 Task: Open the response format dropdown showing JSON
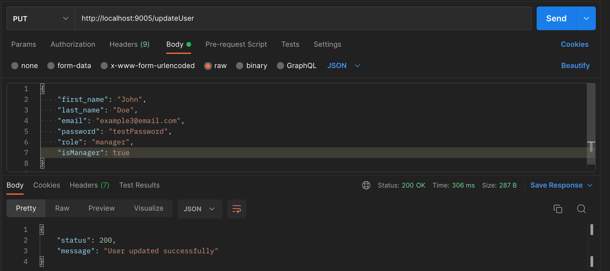200,209
